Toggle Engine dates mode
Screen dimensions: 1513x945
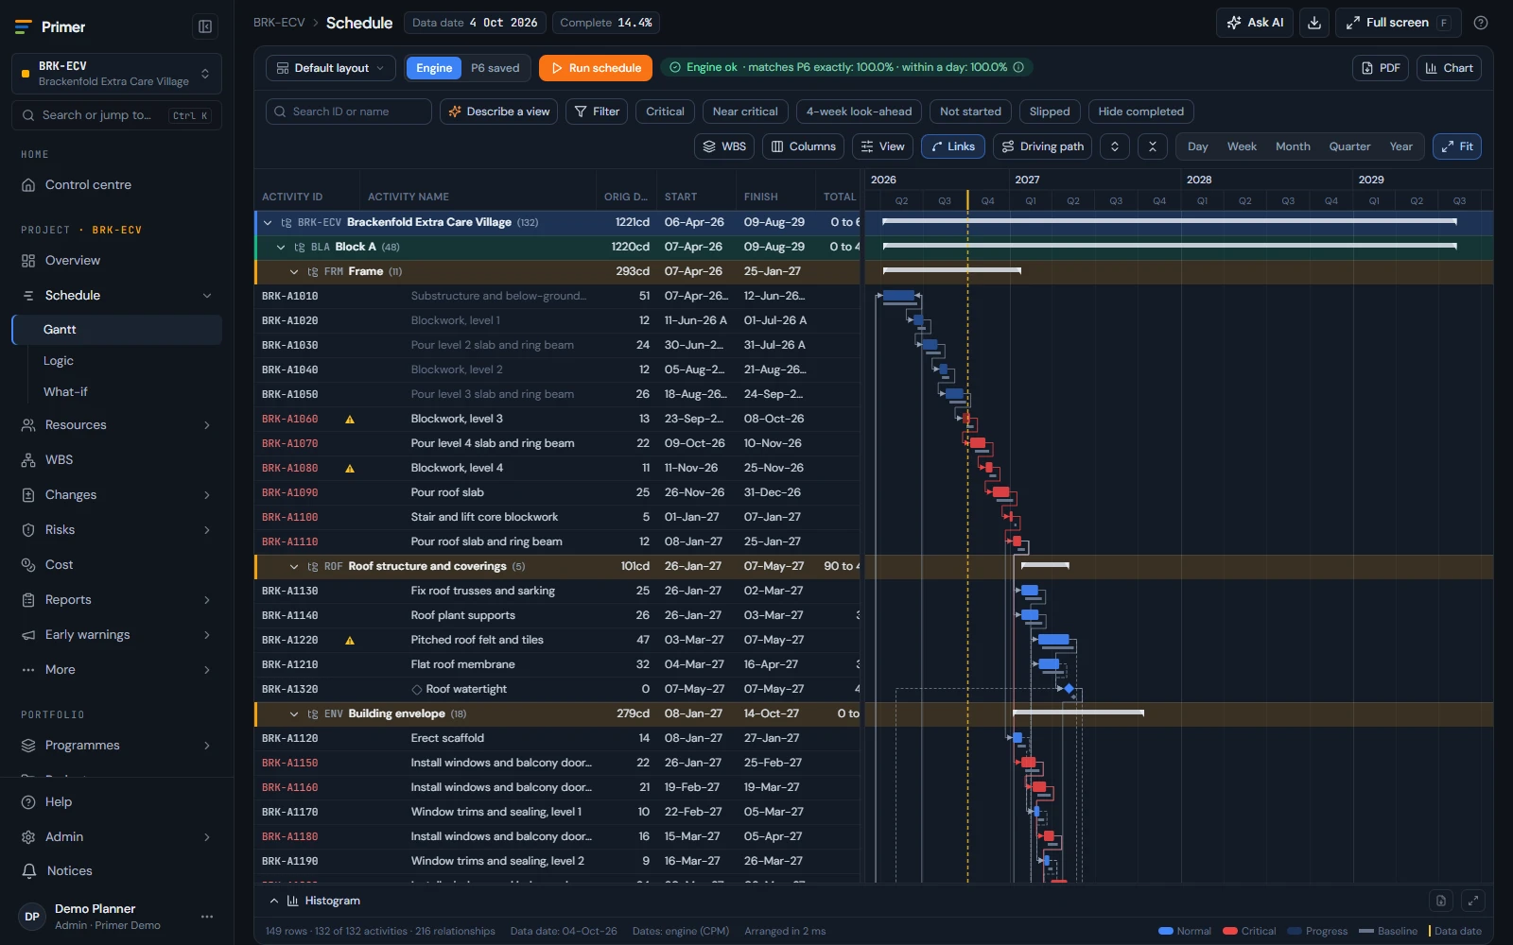[434, 68]
